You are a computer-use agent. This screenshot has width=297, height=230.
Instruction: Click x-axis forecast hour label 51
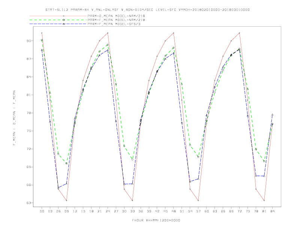(x=182, y=211)
